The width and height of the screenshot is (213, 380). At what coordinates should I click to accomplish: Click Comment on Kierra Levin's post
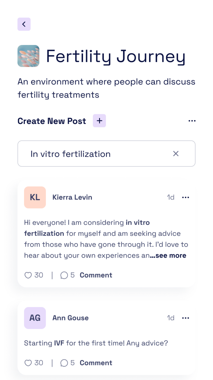pyautogui.click(x=96, y=275)
